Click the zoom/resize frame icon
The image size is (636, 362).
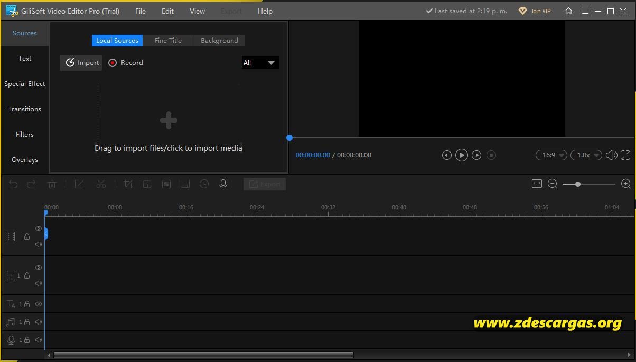[147, 184]
